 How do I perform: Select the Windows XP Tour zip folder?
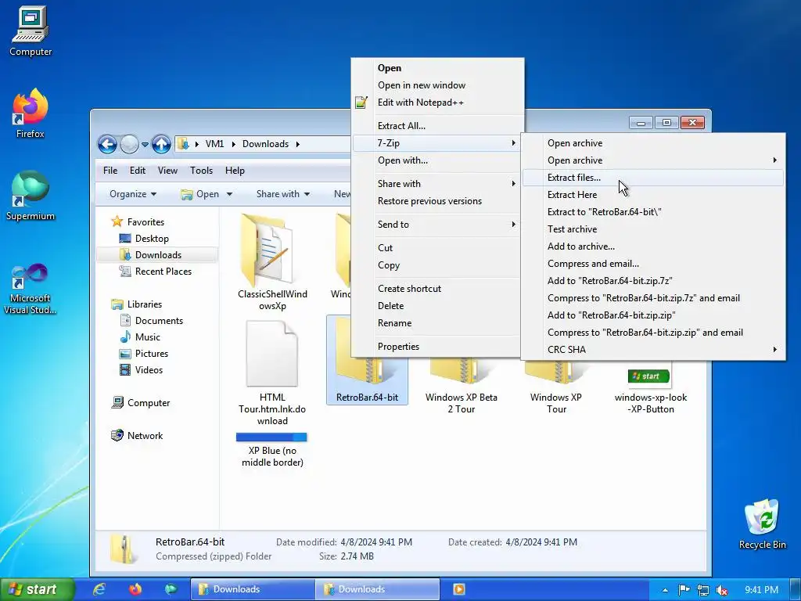(556, 386)
